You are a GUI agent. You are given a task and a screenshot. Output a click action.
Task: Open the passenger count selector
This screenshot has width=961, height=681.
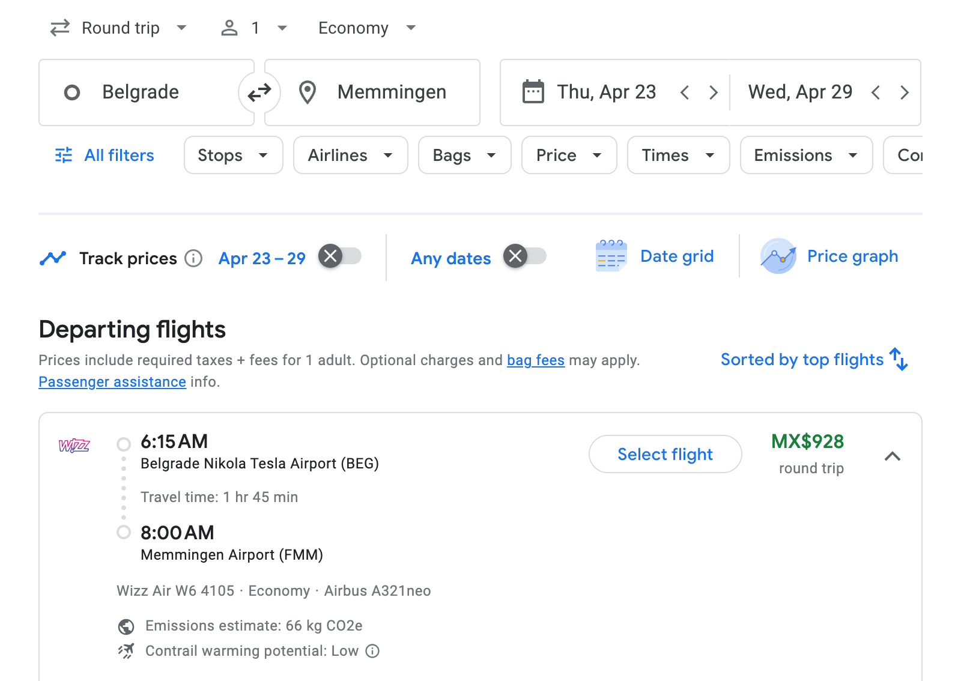click(x=253, y=28)
